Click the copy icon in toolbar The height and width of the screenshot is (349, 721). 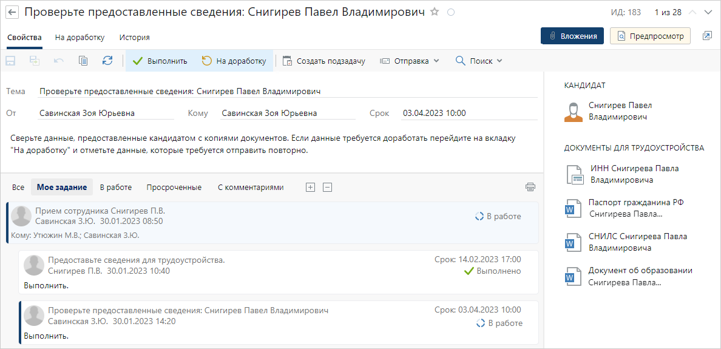83,61
